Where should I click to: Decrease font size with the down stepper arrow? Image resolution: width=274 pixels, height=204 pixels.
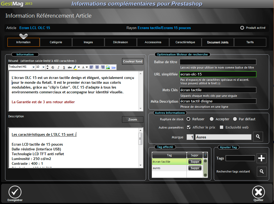coord(48,69)
